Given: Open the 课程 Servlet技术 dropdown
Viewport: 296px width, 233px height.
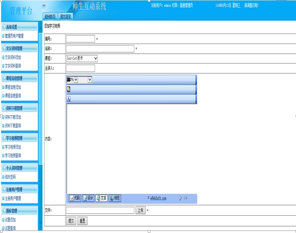Looking at the screenshot, I should pos(82,58).
